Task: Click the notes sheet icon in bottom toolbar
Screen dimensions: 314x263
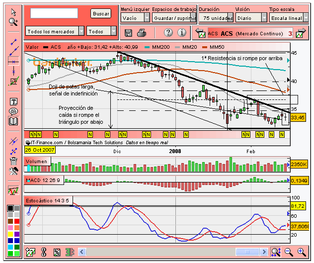Action: click(x=57, y=252)
